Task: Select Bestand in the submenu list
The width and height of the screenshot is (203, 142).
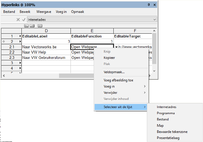Action: click(175, 119)
